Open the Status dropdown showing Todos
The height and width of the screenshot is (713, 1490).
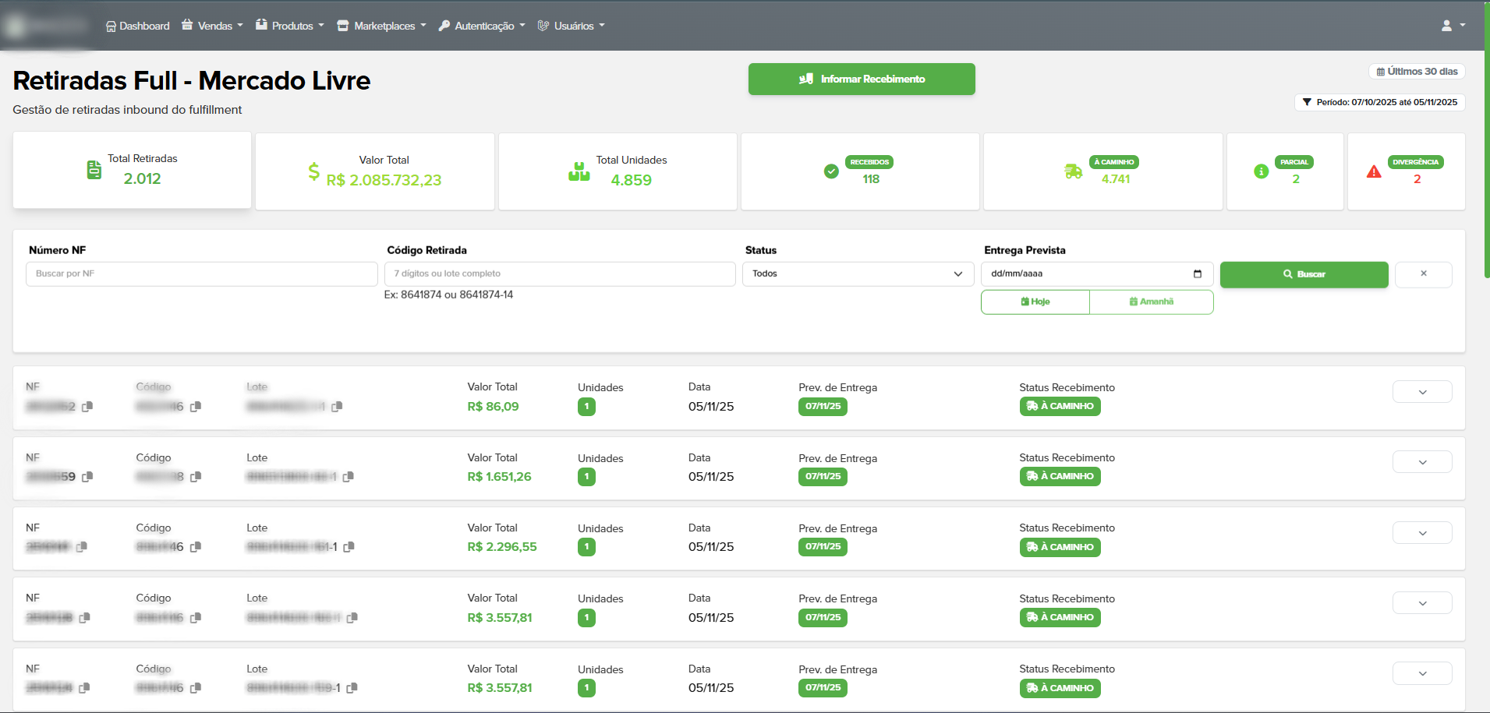tap(857, 274)
